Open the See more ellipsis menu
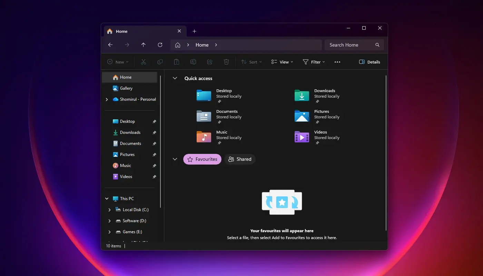 (x=337, y=62)
